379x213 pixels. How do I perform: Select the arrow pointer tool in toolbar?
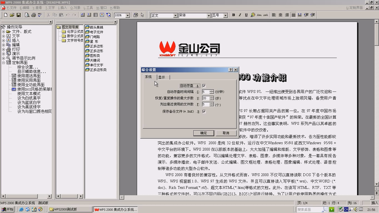pos(142,15)
